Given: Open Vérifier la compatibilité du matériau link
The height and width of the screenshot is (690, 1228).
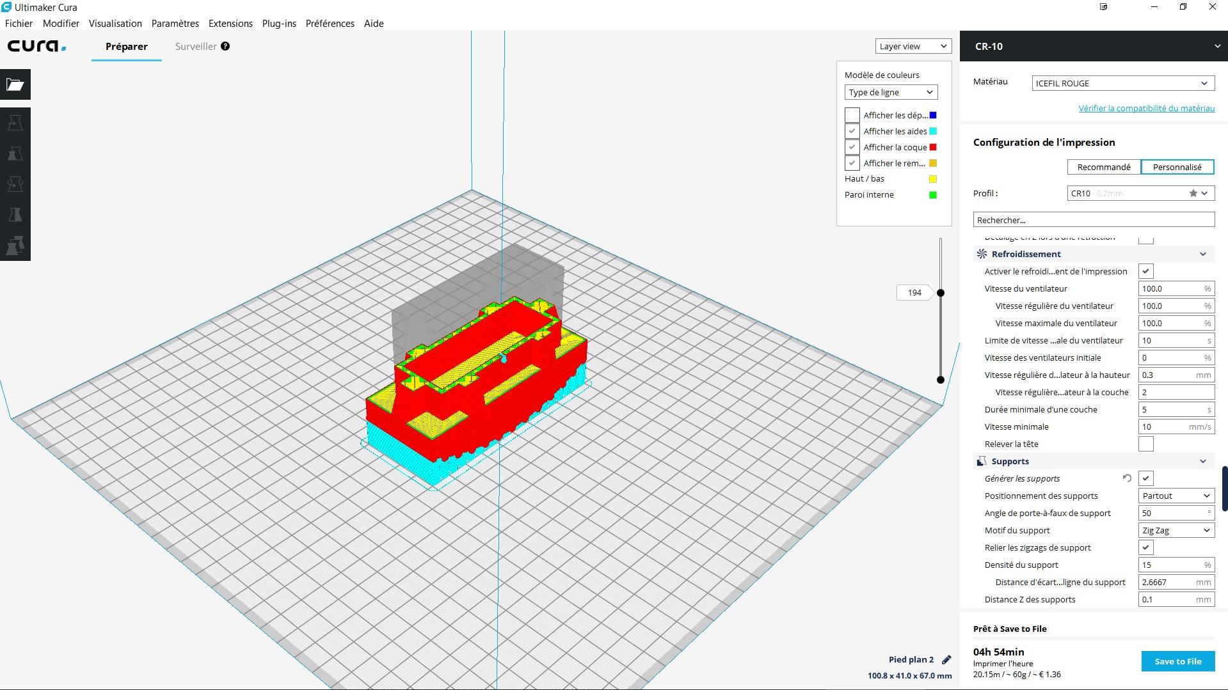Looking at the screenshot, I should point(1146,108).
